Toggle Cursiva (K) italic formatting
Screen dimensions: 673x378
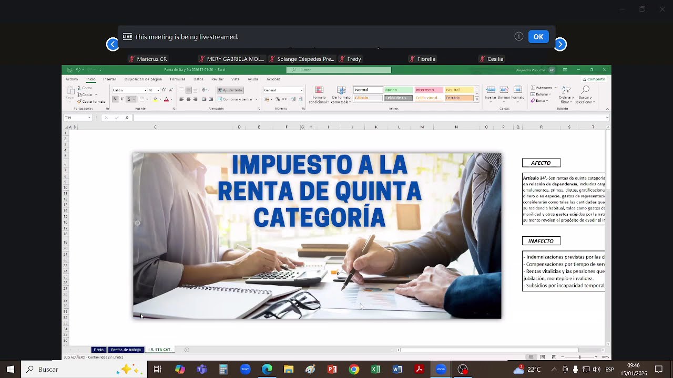[122, 99]
